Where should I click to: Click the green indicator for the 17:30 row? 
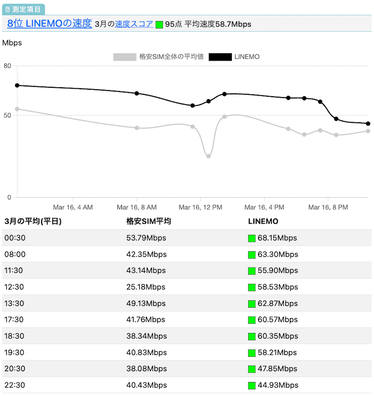(x=251, y=320)
